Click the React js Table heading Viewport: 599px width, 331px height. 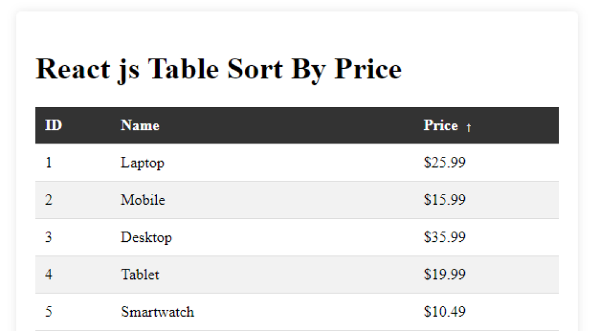(x=219, y=68)
